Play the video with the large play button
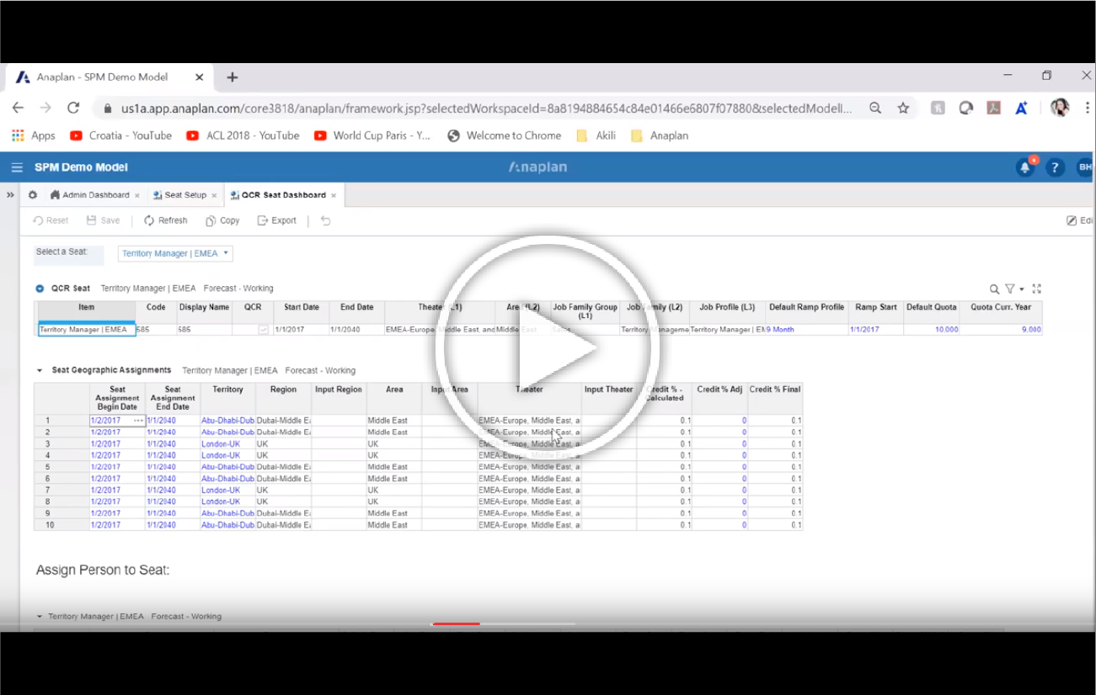This screenshot has width=1096, height=695. 548,348
